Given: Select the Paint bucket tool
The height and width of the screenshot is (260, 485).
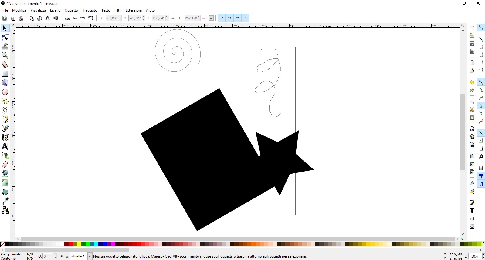Looking at the screenshot, I should click(x=5, y=174).
